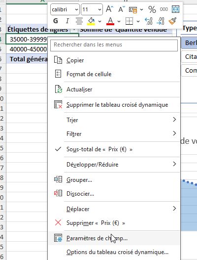Click format painter brush icon
The height and width of the screenshot is (260, 197).
tap(172, 21)
